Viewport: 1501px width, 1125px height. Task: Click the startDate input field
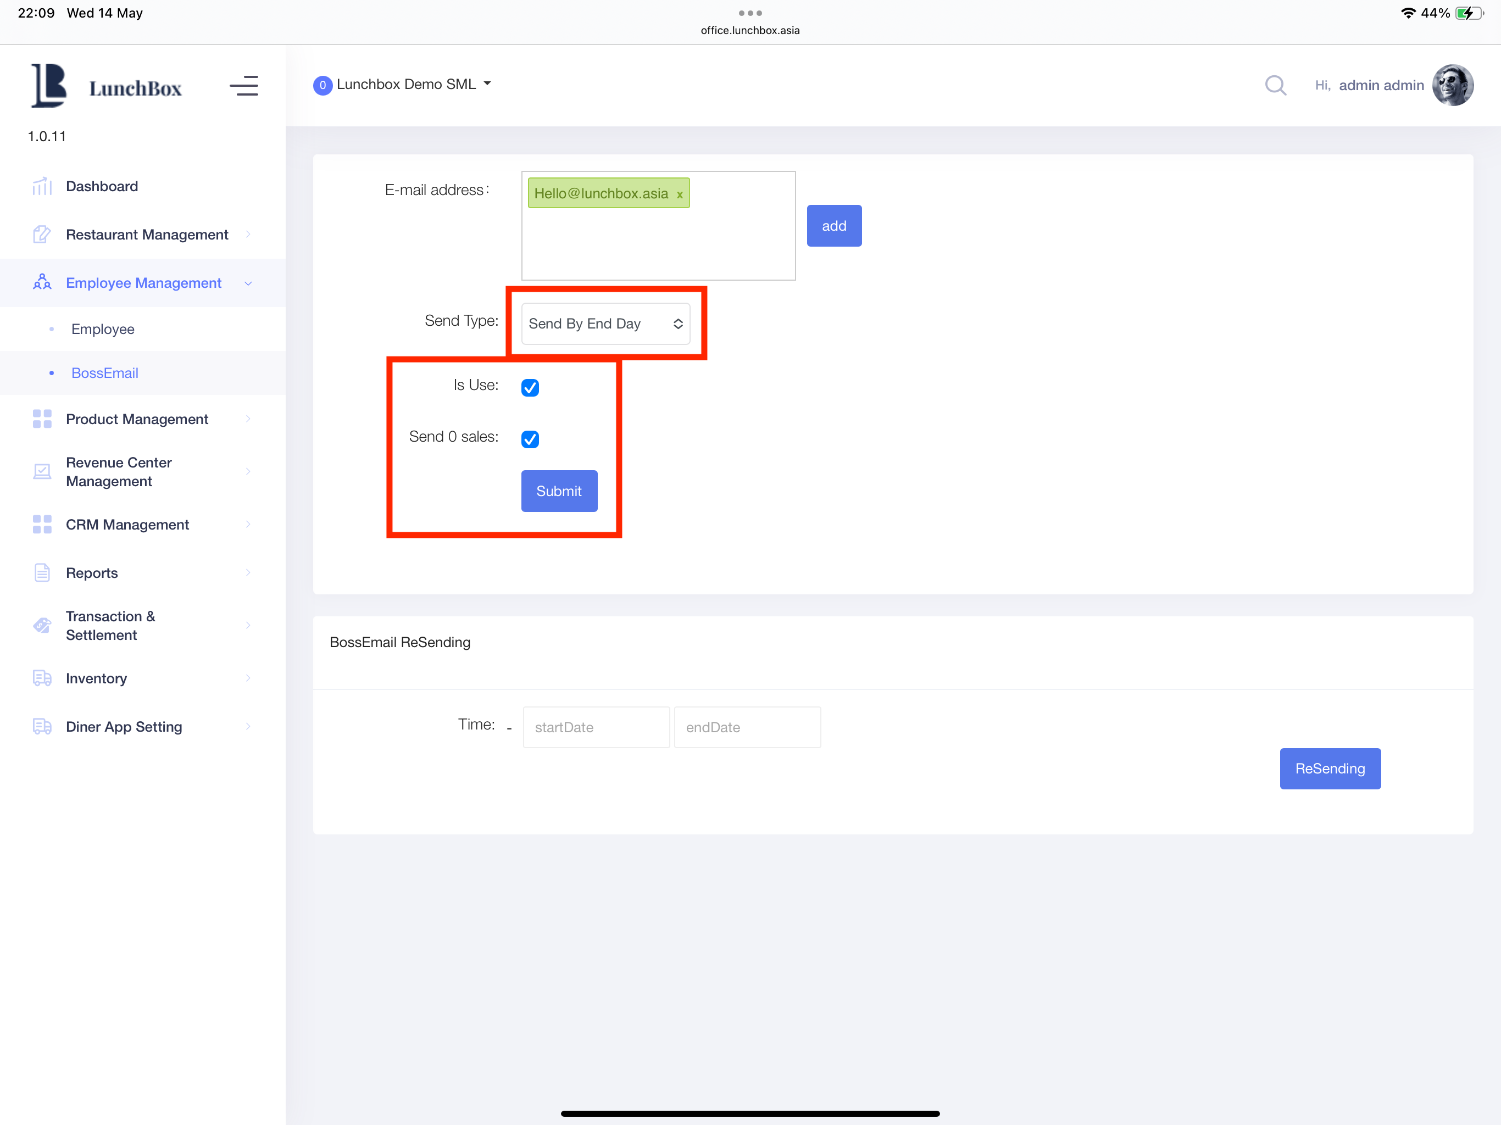pos(596,727)
